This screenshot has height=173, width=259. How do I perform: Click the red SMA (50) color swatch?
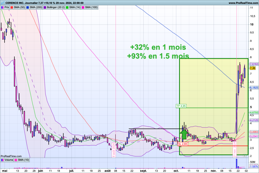pos(12,7)
